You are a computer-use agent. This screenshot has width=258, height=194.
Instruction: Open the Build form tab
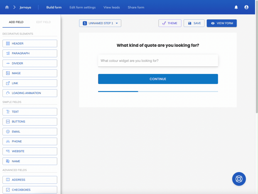[x=54, y=7]
